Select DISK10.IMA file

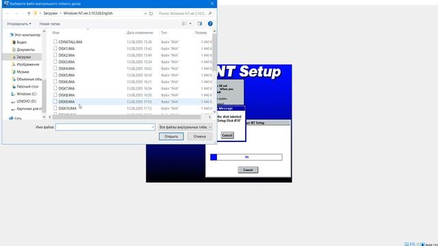point(67,108)
